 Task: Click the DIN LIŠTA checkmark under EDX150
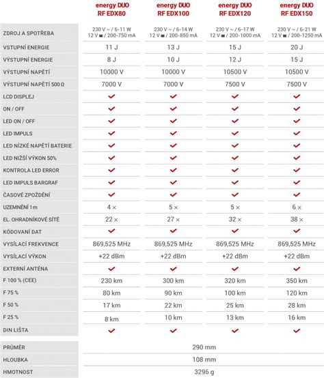click(x=297, y=331)
